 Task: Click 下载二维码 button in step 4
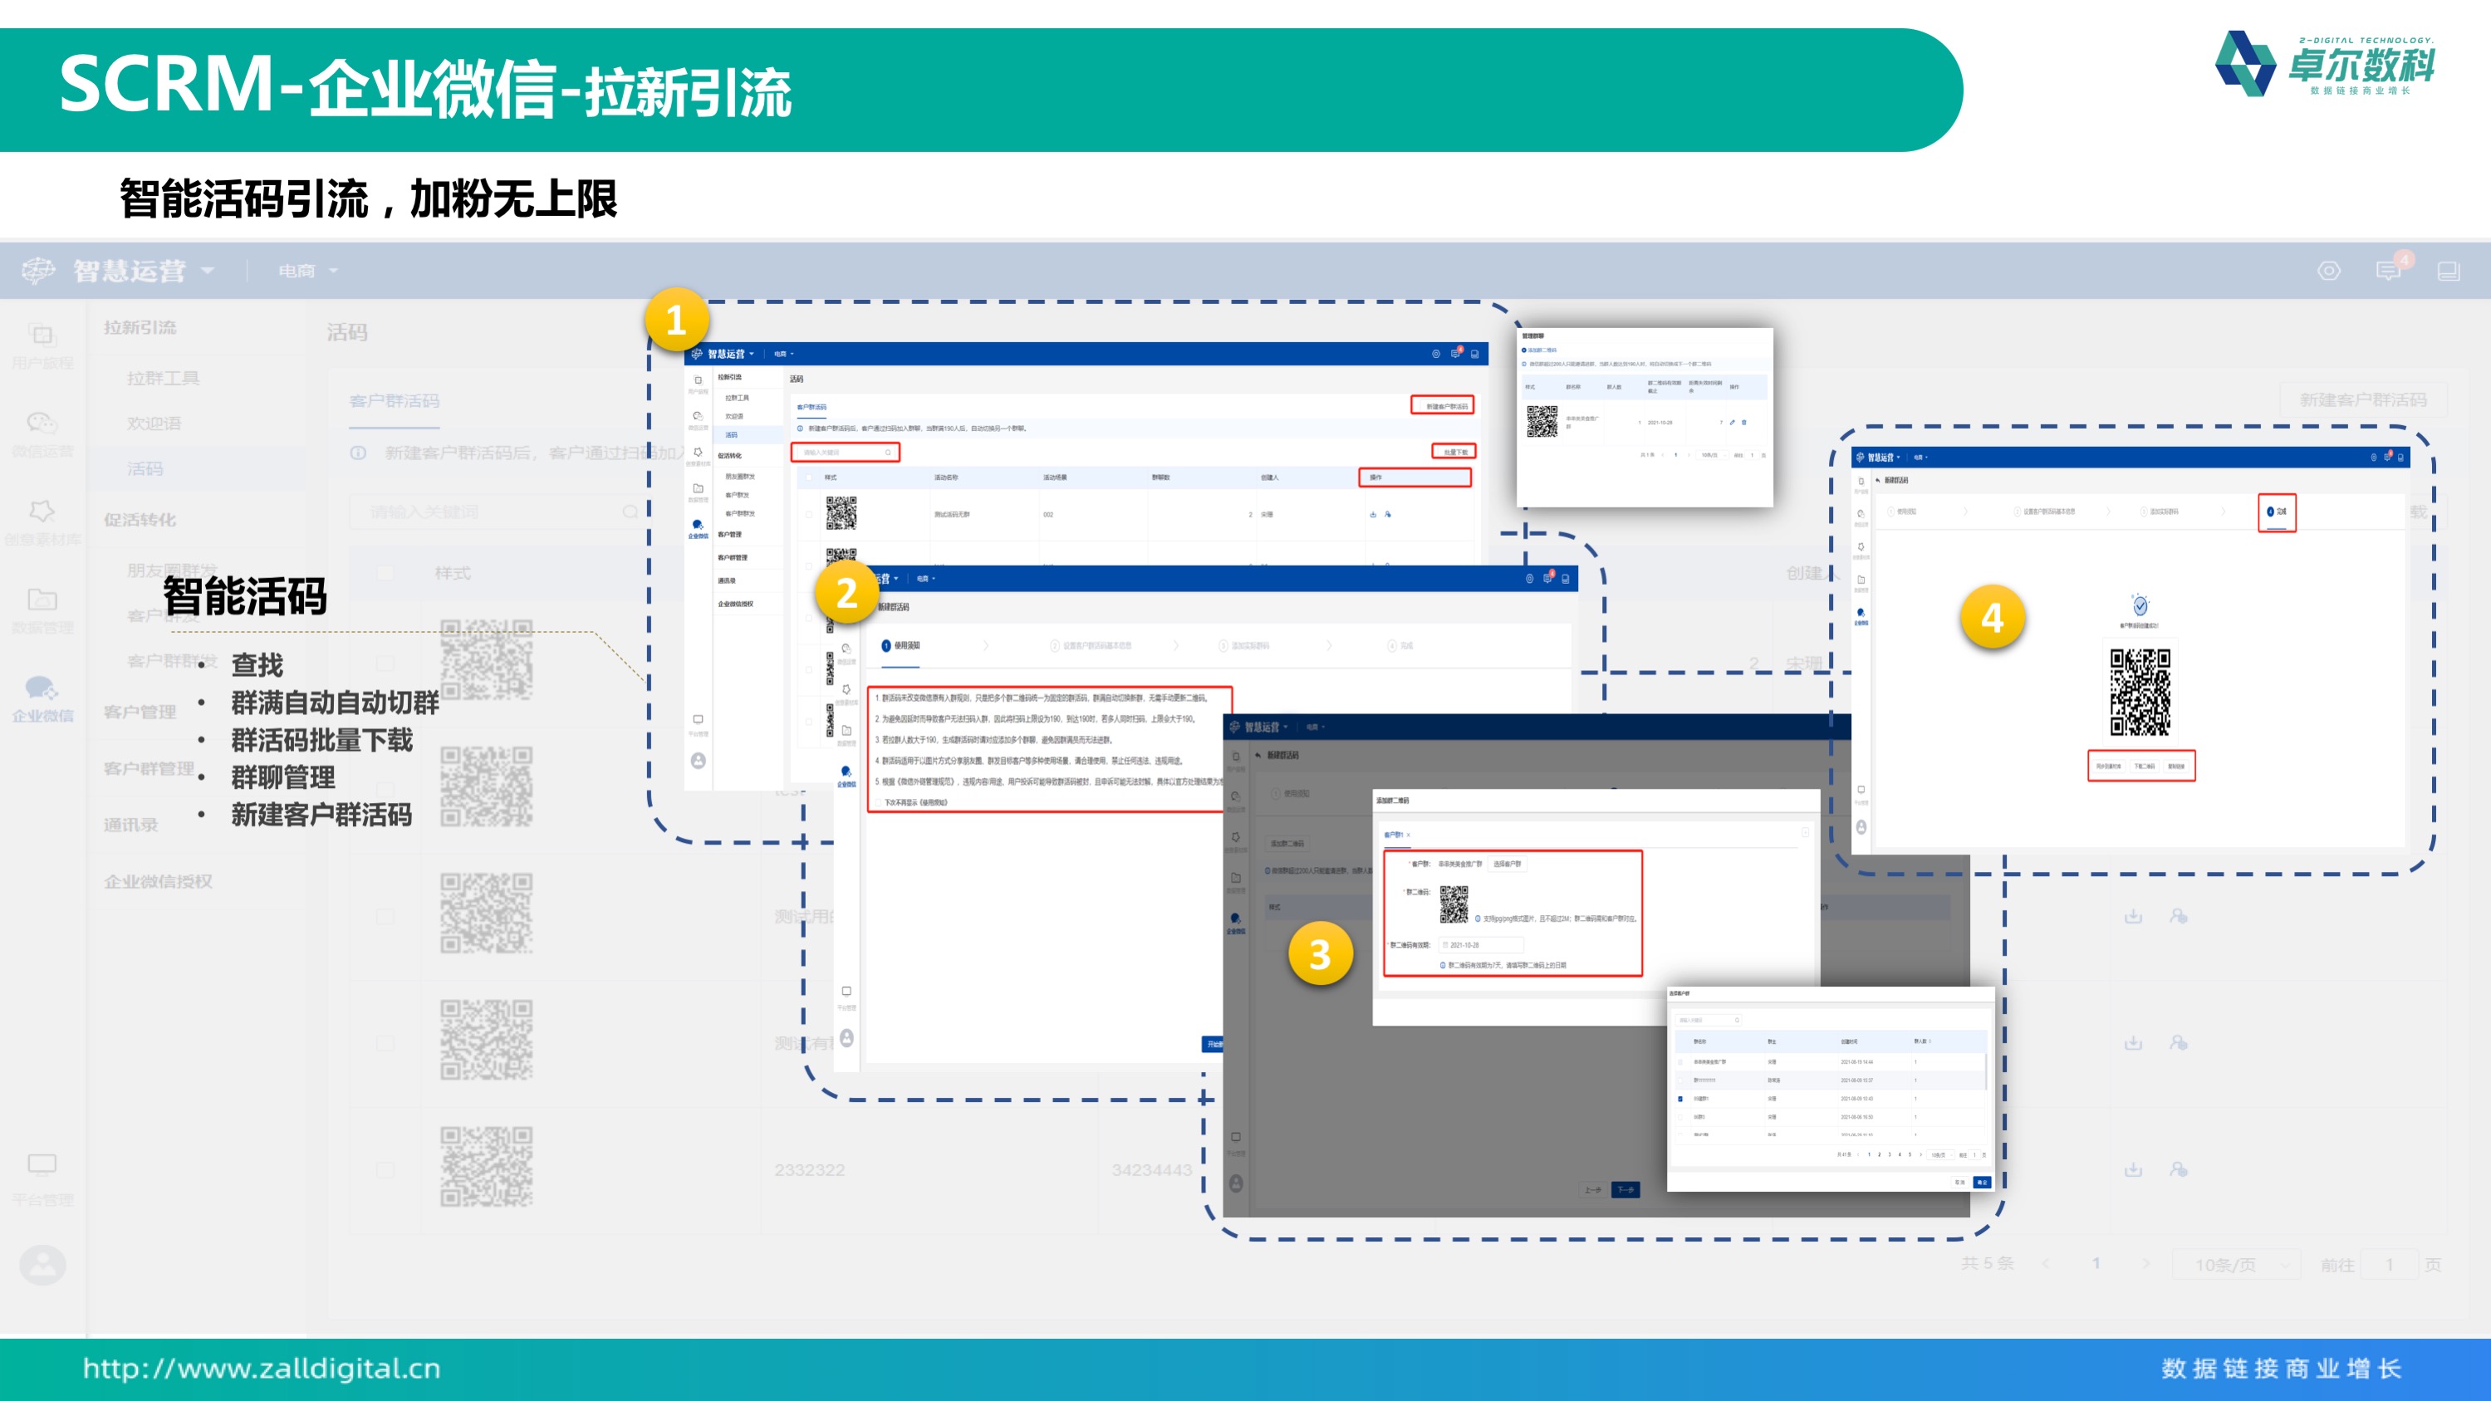coord(2144,766)
